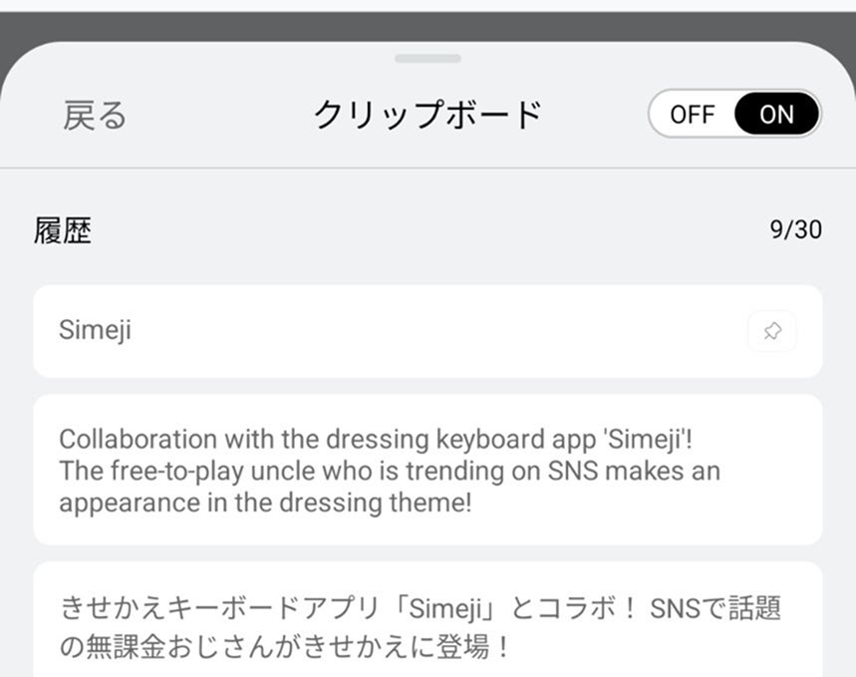The image size is (856, 677).
Task: Click the 履歴 section heading
Action: tap(62, 230)
